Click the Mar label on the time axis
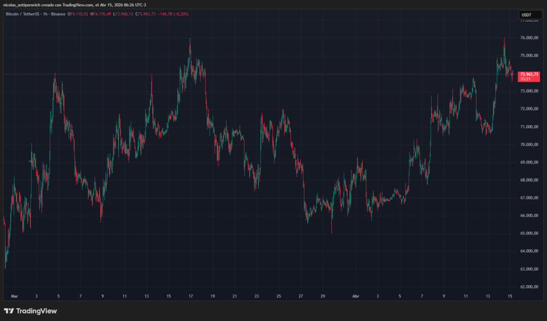 (x=14, y=296)
